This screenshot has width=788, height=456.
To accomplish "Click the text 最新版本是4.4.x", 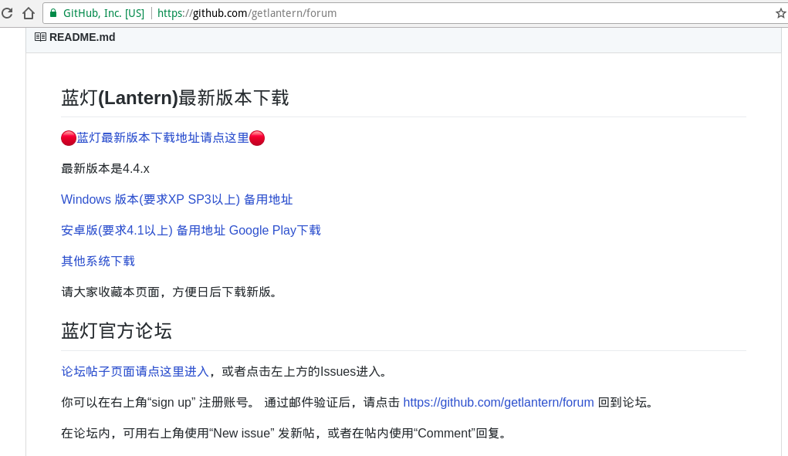I will pos(106,169).
